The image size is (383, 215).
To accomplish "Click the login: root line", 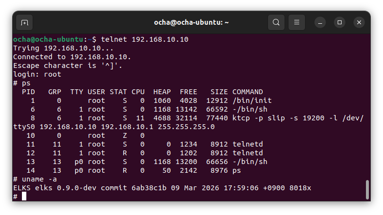I will tap(37, 74).
